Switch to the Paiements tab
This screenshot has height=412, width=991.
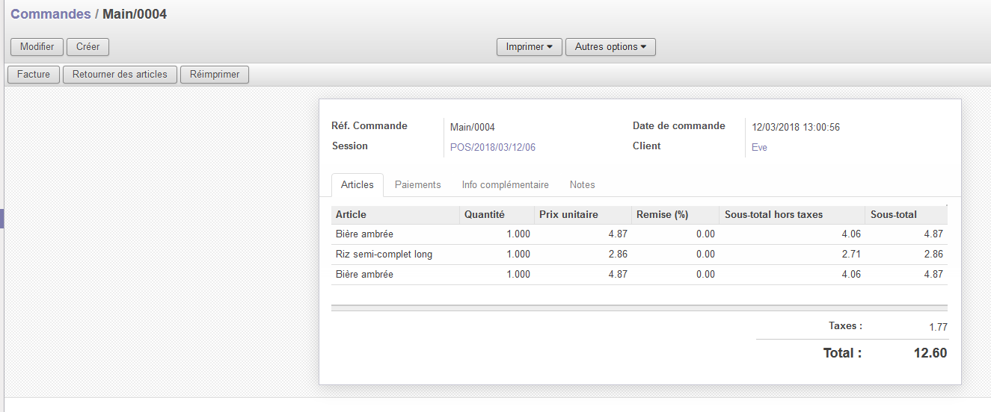pos(417,185)
